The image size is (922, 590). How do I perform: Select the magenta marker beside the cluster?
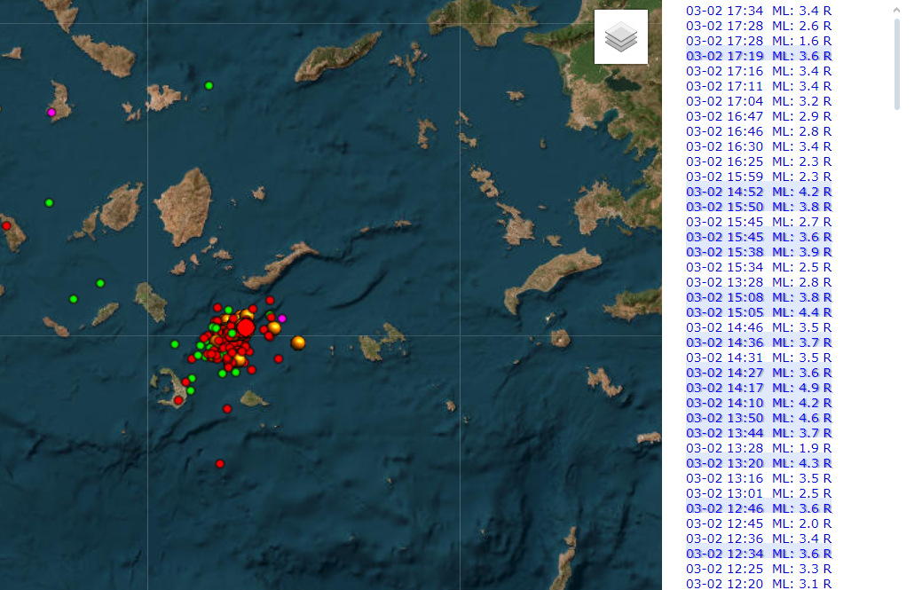(282, 319)
